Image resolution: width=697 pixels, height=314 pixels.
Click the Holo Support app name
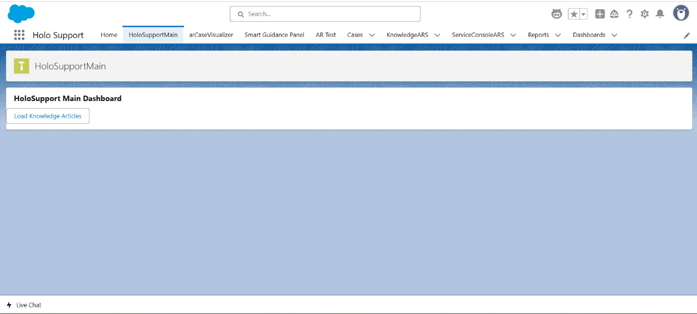[x=58, y=35]
